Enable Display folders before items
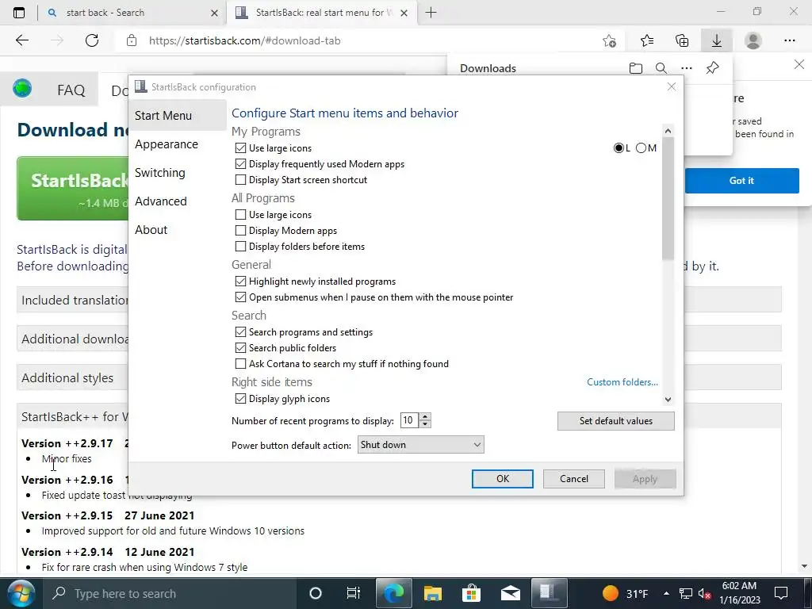This screenshot has height=609, width=812. click(240, 247)
